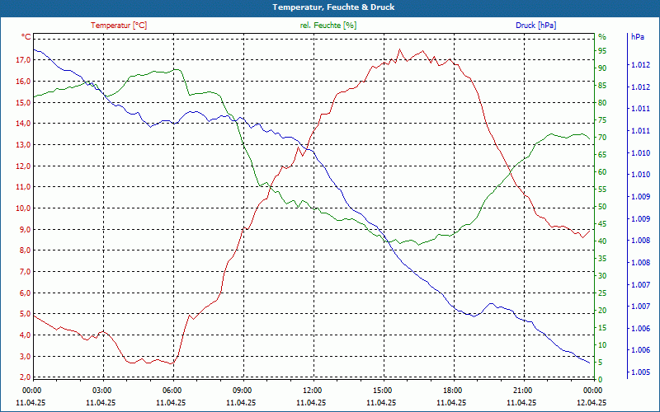Click the blue 'hPa' axis unit label
Viewport: 660px width, 412px height.
[637, 37]
